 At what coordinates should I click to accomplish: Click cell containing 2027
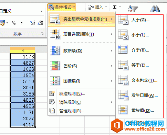pyautogui.click(x=22, y=118)
